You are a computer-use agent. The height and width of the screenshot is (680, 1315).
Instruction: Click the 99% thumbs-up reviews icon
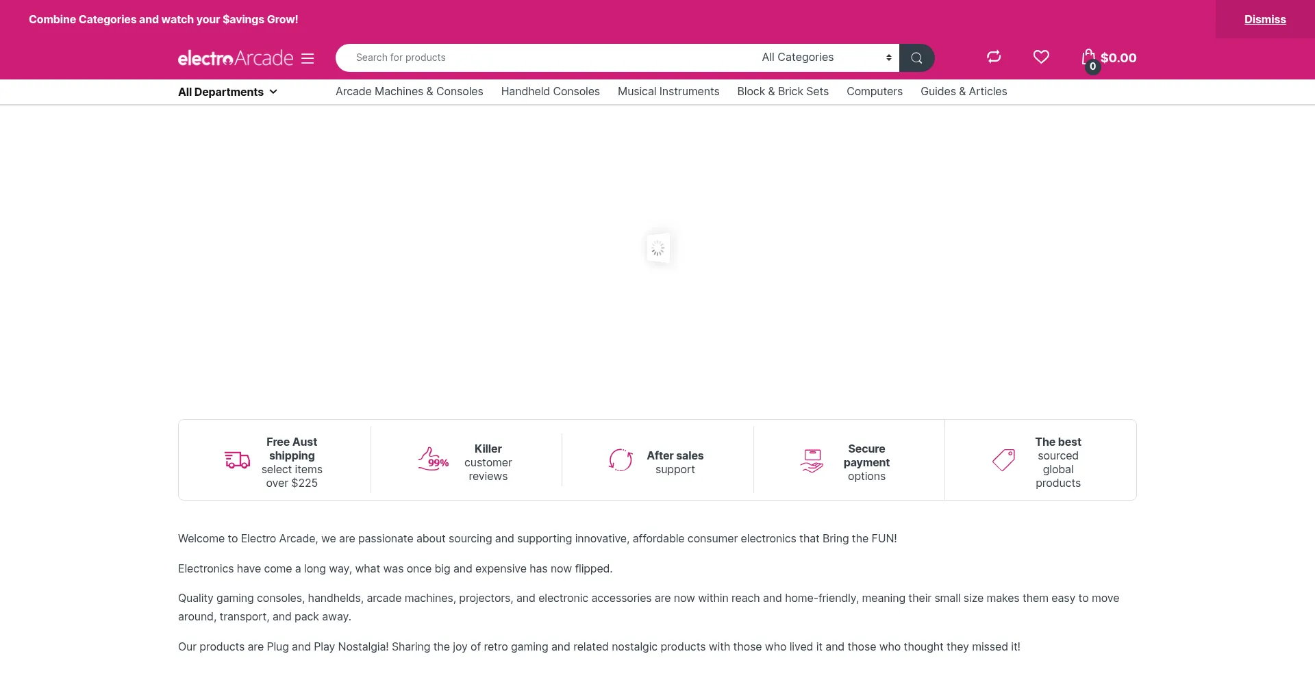433,459
